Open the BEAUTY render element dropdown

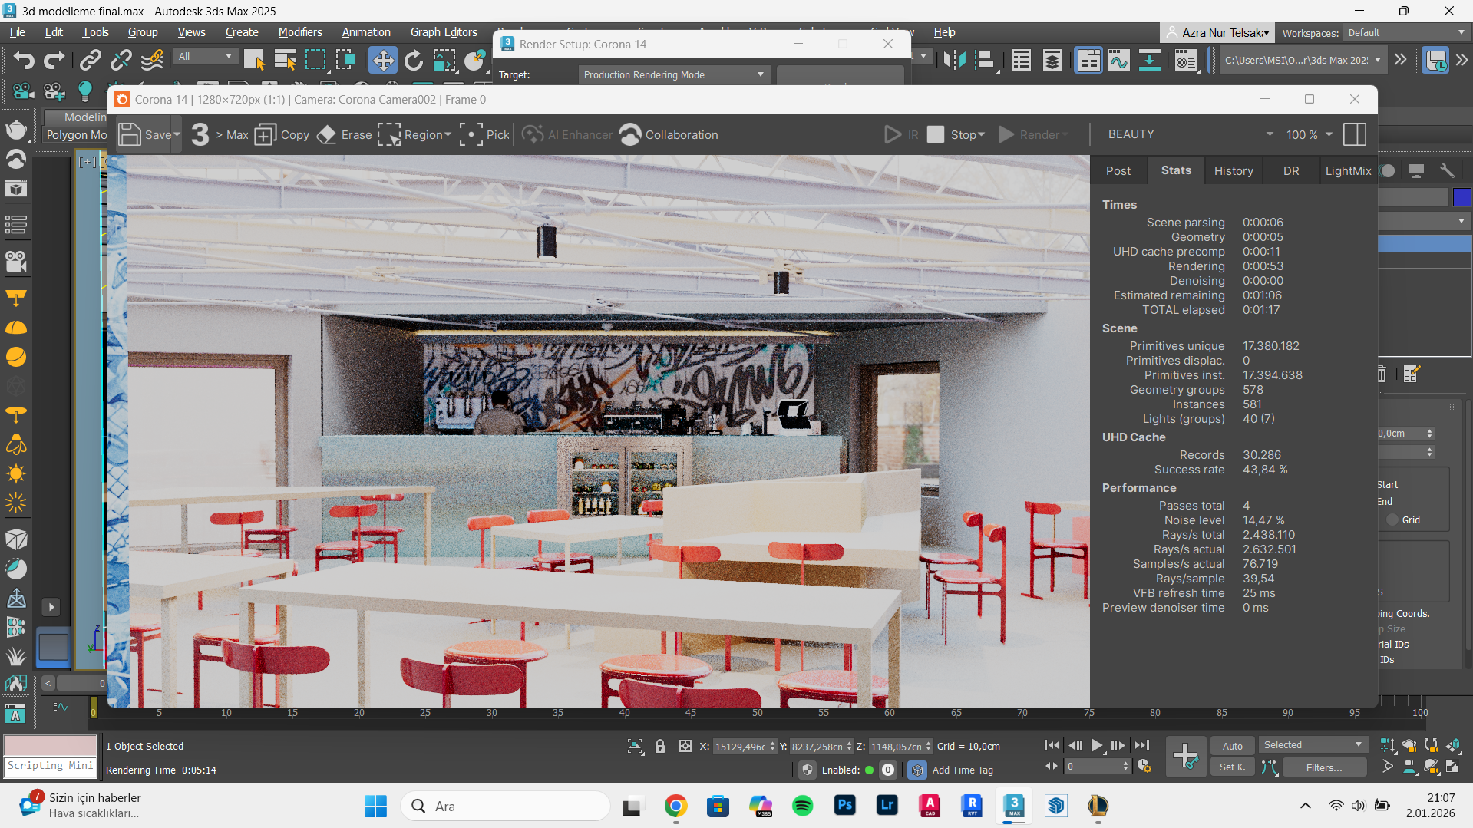coord(1189,134)
